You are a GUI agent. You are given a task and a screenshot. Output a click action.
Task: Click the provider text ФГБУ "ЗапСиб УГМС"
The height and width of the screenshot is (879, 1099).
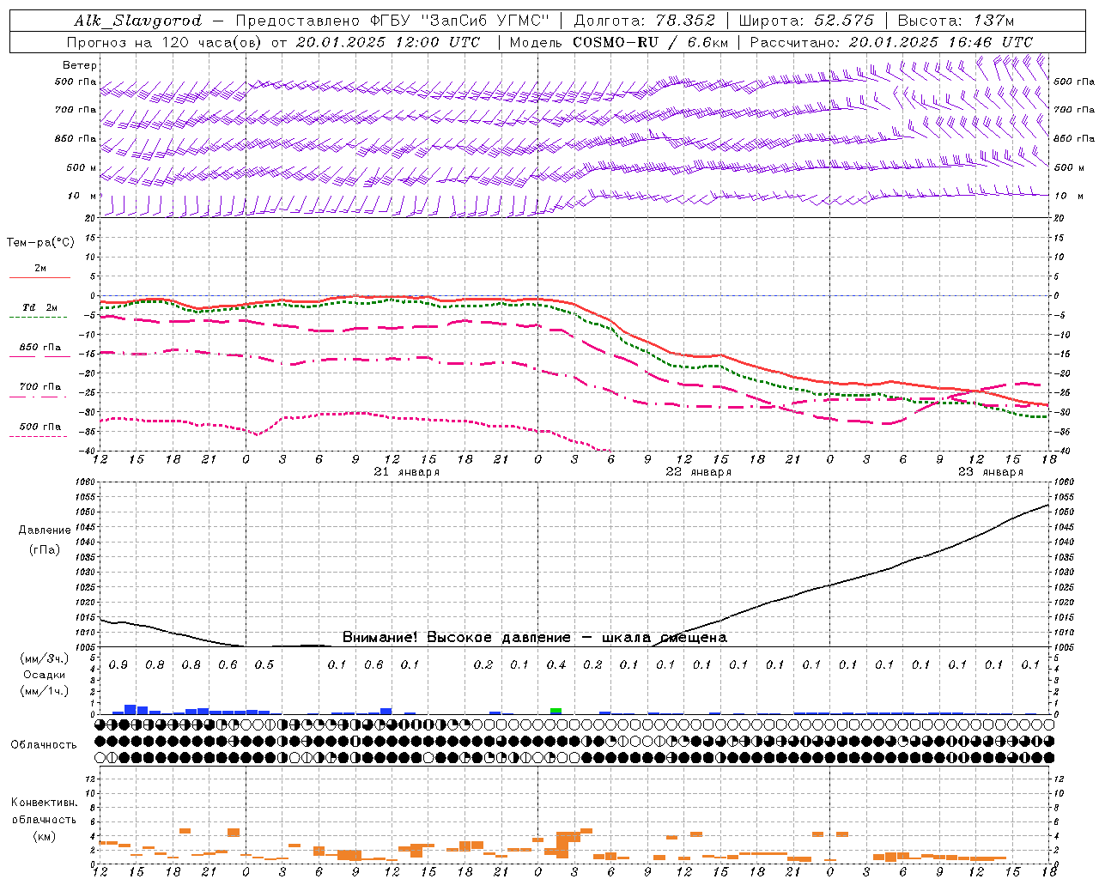(x=462, y=21)
